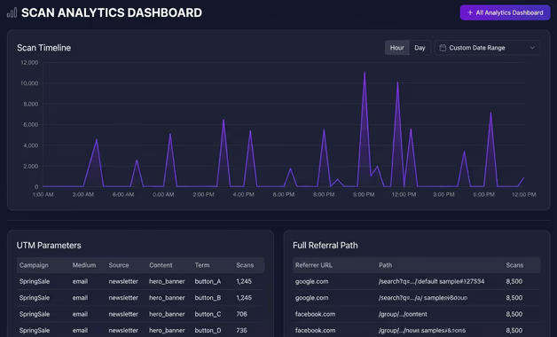The height and width of the screenshot is (337, 557).
Task: Sort UTM table by Term column header
Action: pos(202,265)
